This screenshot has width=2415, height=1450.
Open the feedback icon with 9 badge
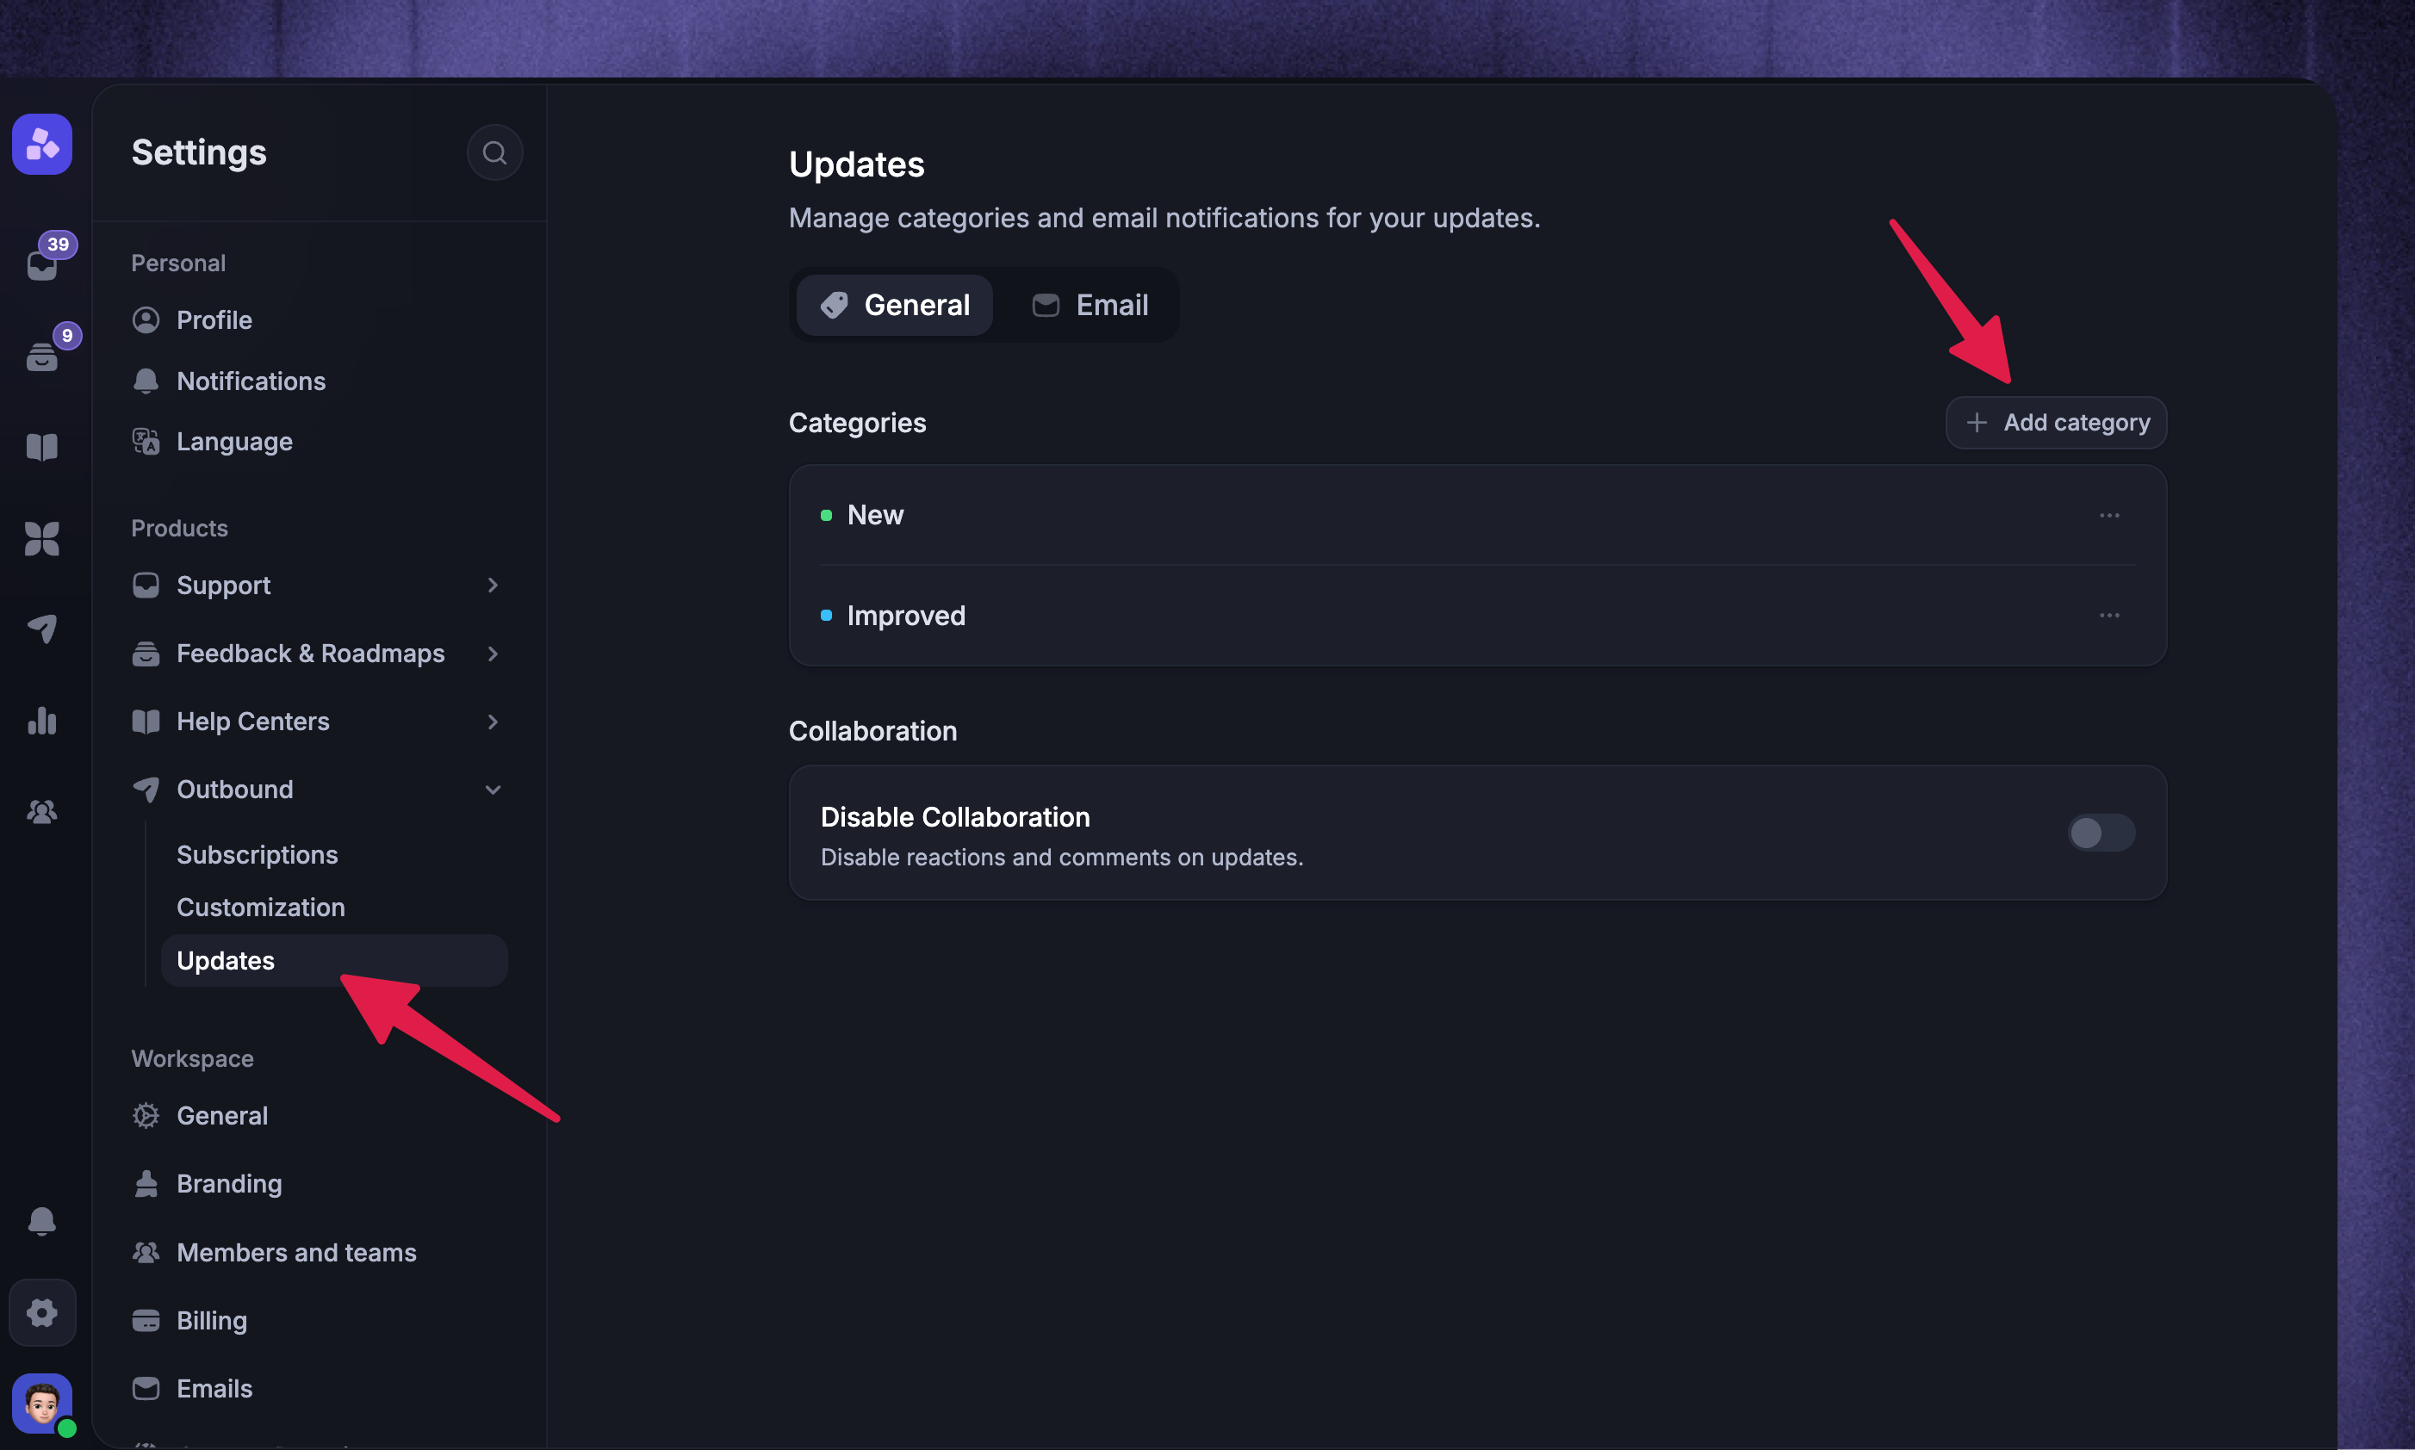click(42, 356)
